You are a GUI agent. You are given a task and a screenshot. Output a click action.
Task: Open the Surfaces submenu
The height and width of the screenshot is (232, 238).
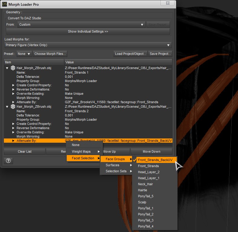(116, 165)
